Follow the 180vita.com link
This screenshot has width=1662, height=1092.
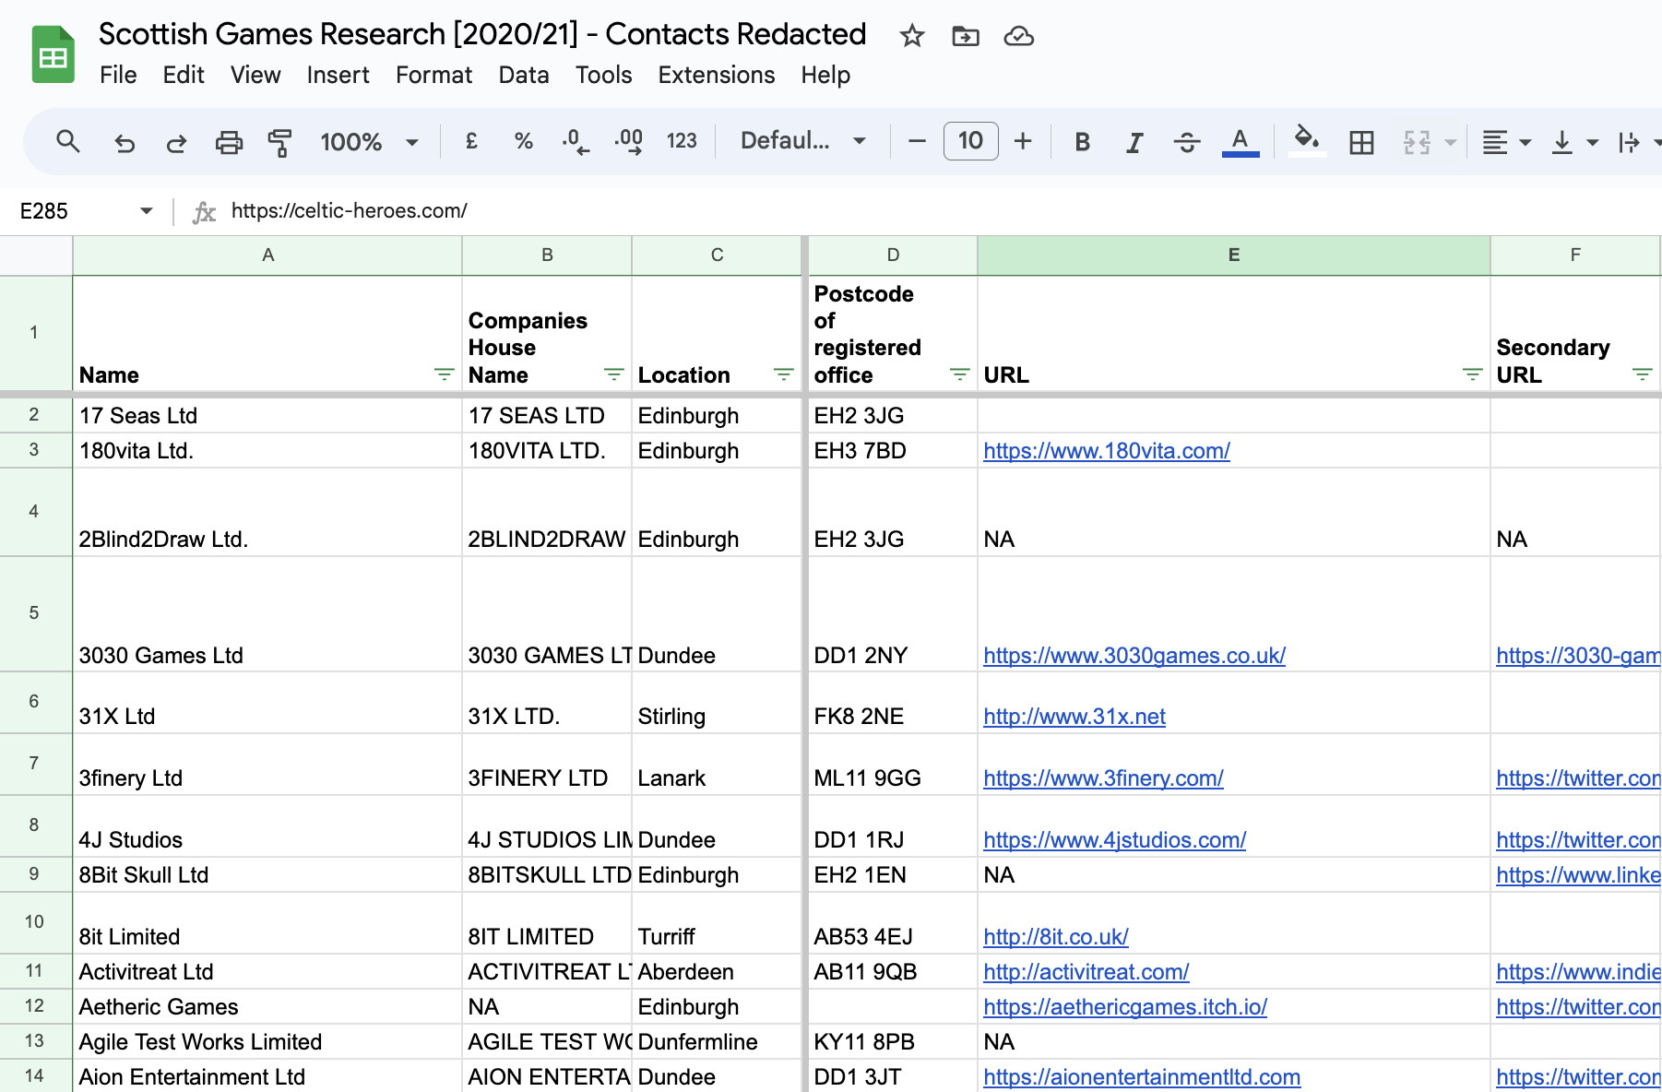click(1107, 451)
